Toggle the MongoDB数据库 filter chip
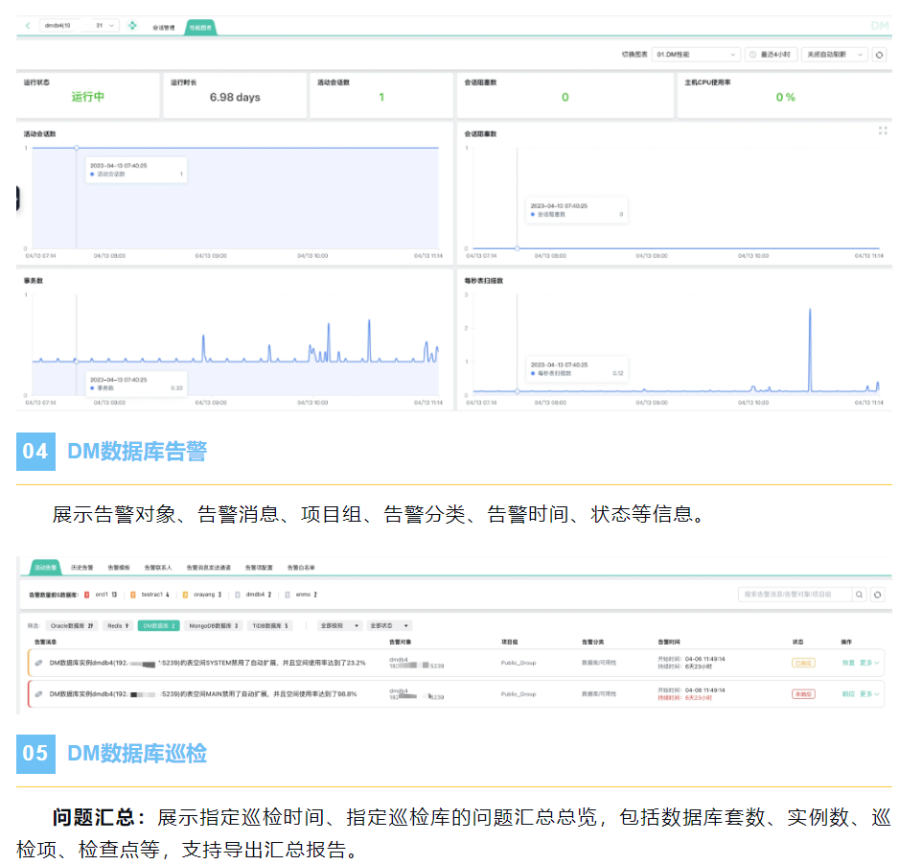Screen dimensions: 922x865 tap(214, 625)
